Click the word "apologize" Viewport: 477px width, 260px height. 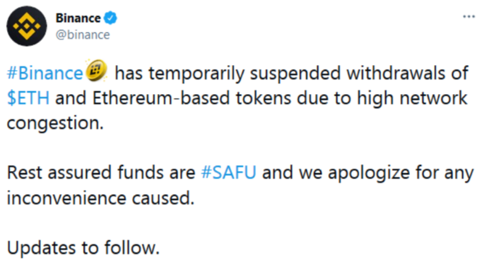(x=362, y=174)
